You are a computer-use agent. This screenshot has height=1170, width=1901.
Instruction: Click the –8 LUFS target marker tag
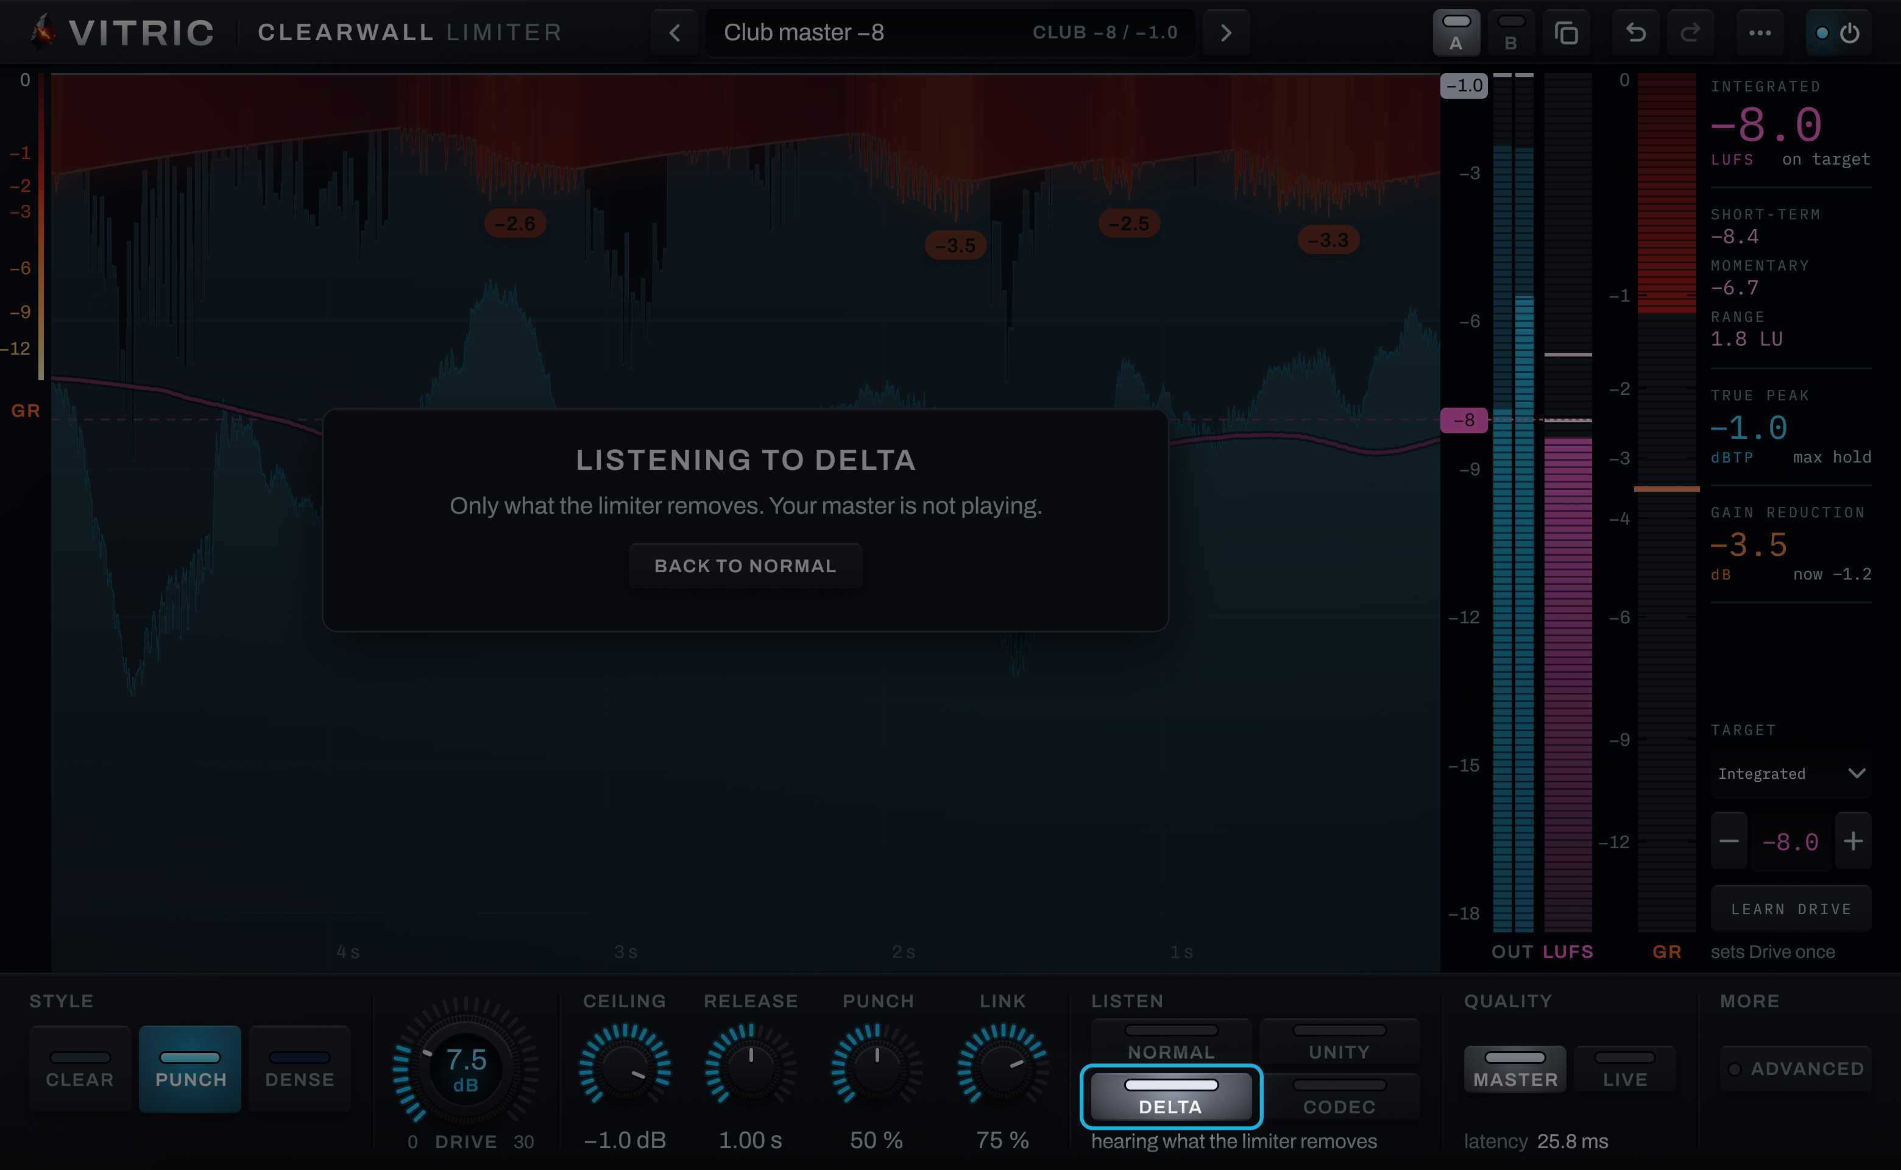pyautogui.click(x=1464, y=420)
